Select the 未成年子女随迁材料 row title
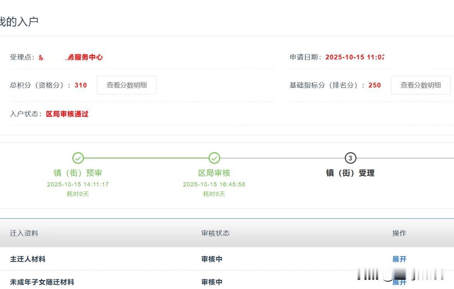This screenshot has height=289, width=454. (x=42, y=282)
